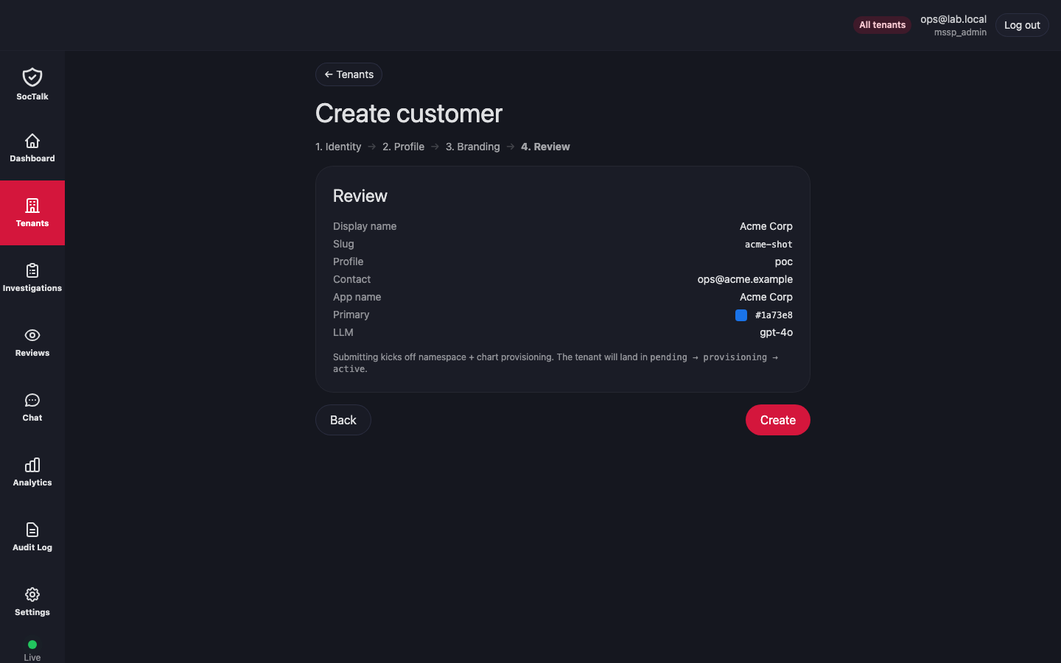The width and height of the screenshot is (1061, 663).
Task: Click the Log out button
Action: point(1022,25)
